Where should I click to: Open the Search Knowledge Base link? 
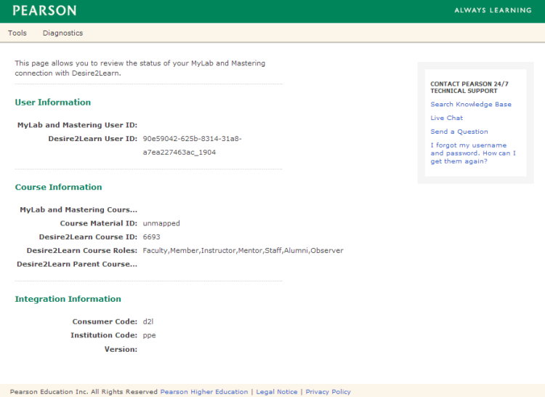(470, 104)
